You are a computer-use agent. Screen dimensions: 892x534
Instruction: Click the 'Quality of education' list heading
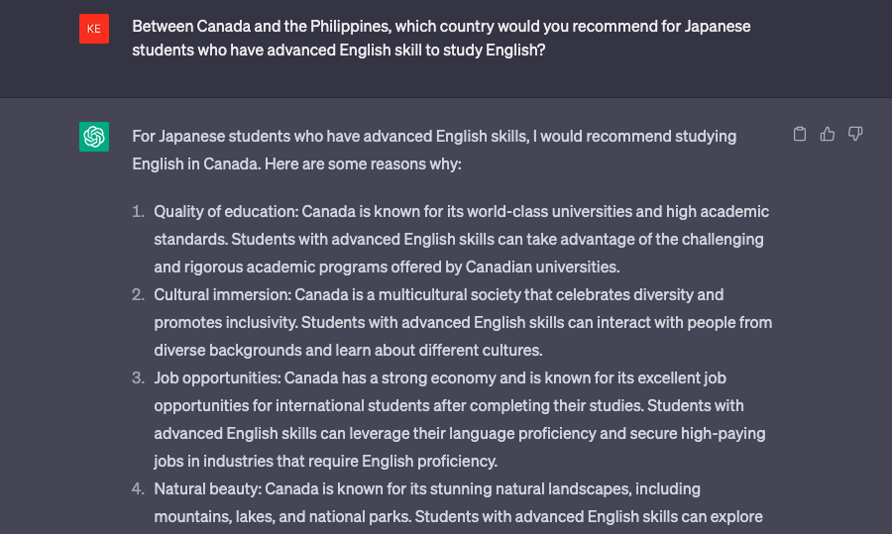coord(226,212)
